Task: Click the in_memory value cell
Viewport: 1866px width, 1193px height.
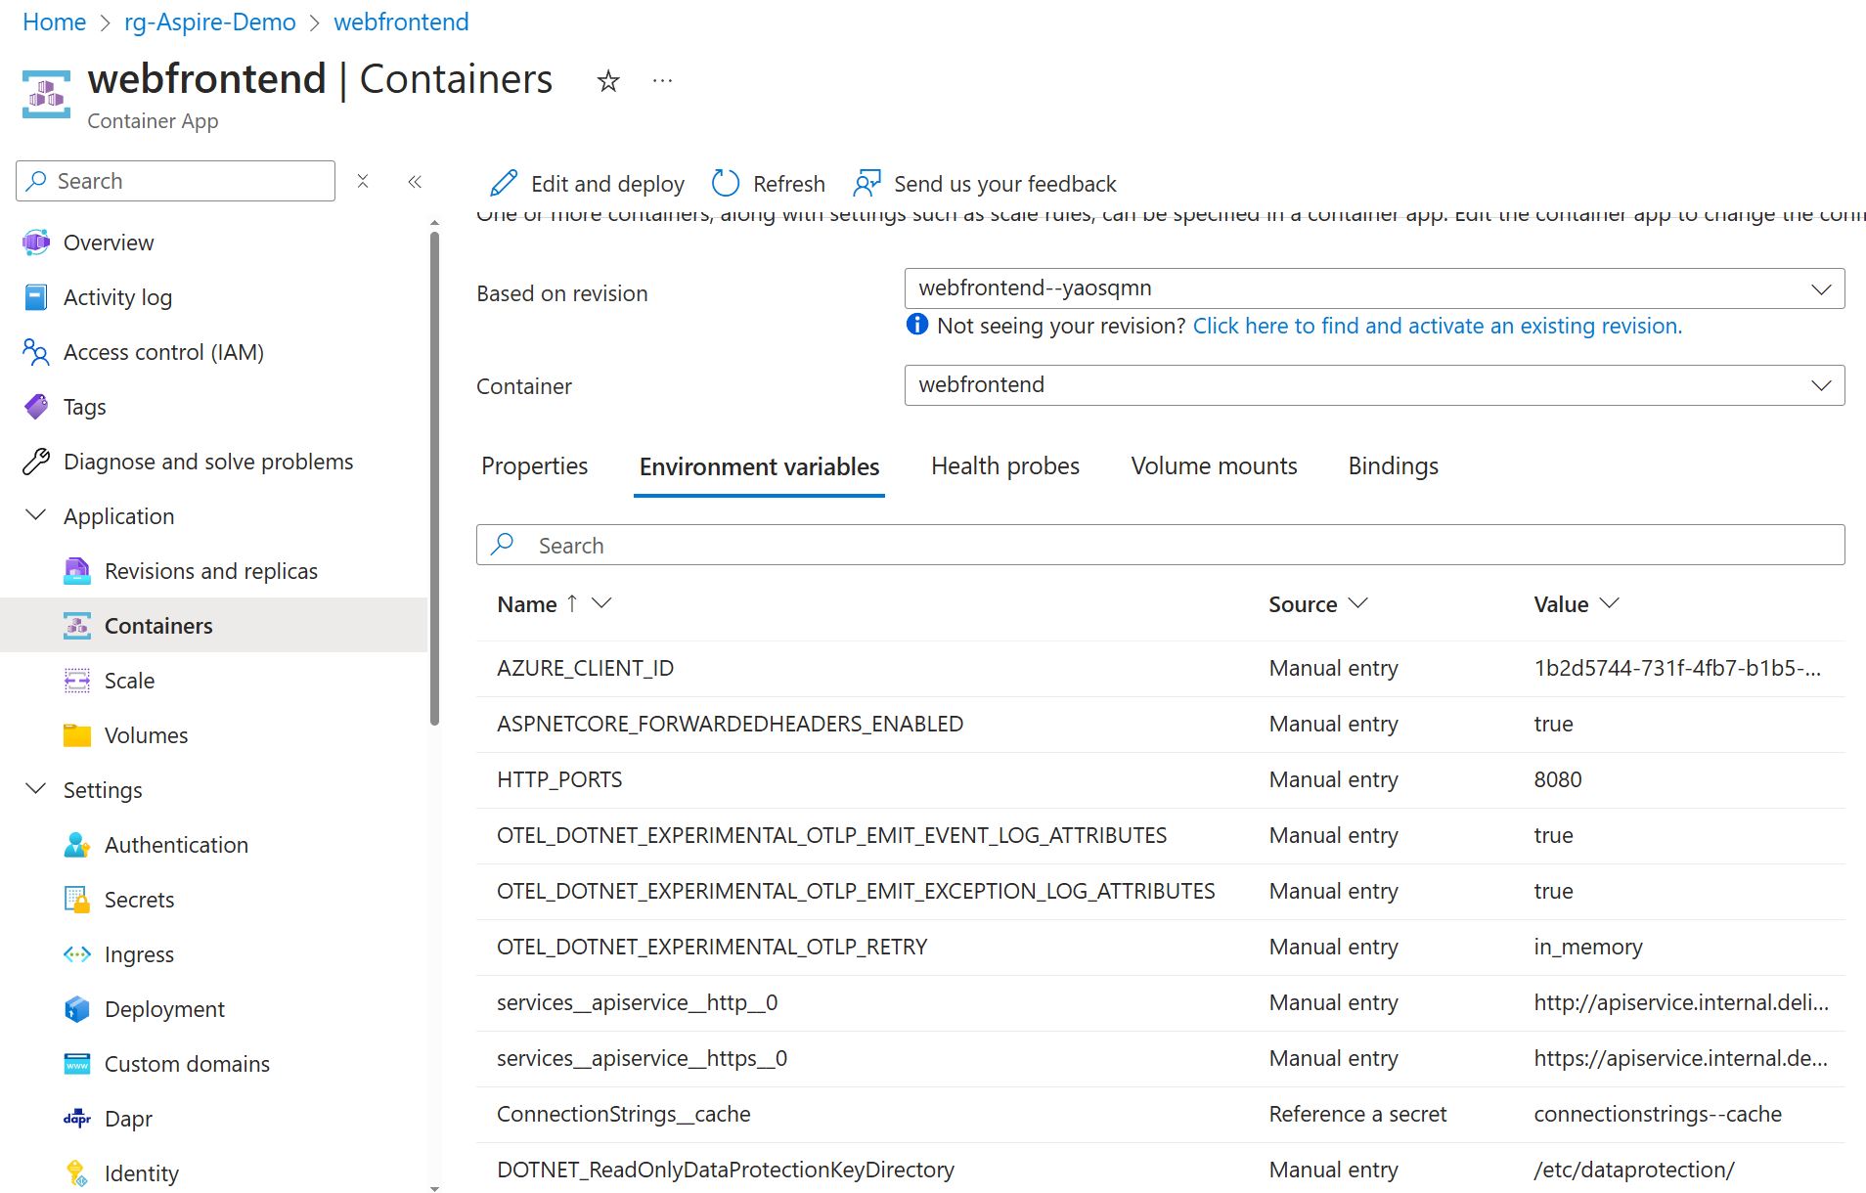Action: coord(1587,947)
